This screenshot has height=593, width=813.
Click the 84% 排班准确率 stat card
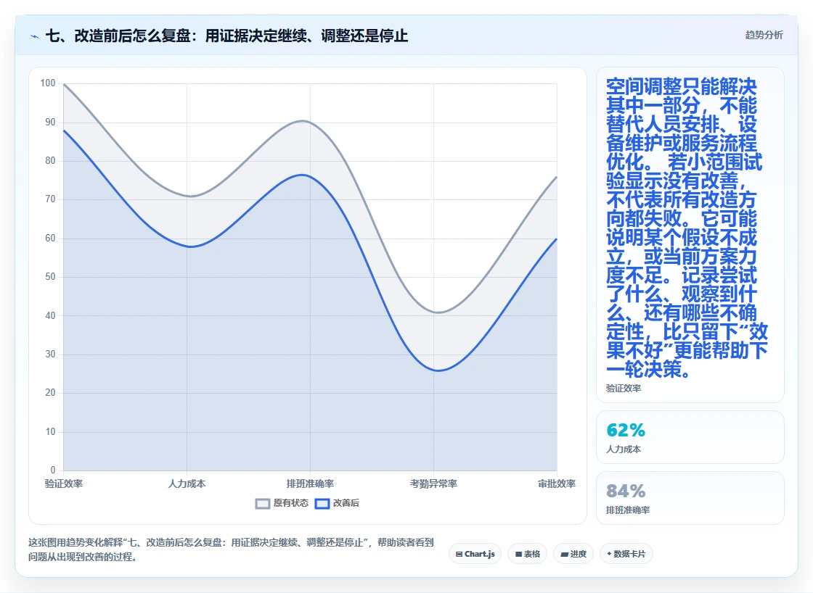click(x=690, y=498)
